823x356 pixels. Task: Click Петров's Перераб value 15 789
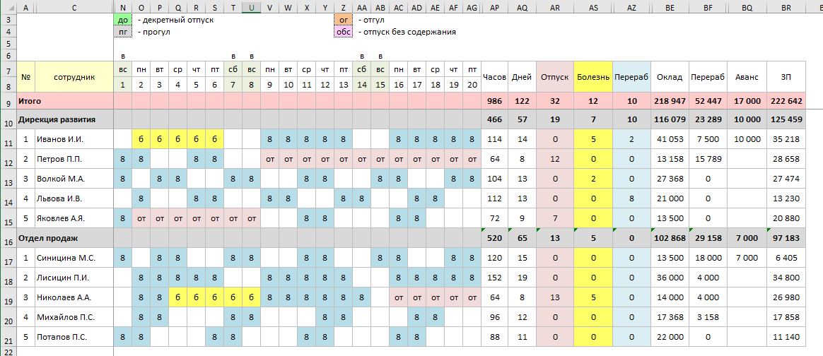coord(708,160)
